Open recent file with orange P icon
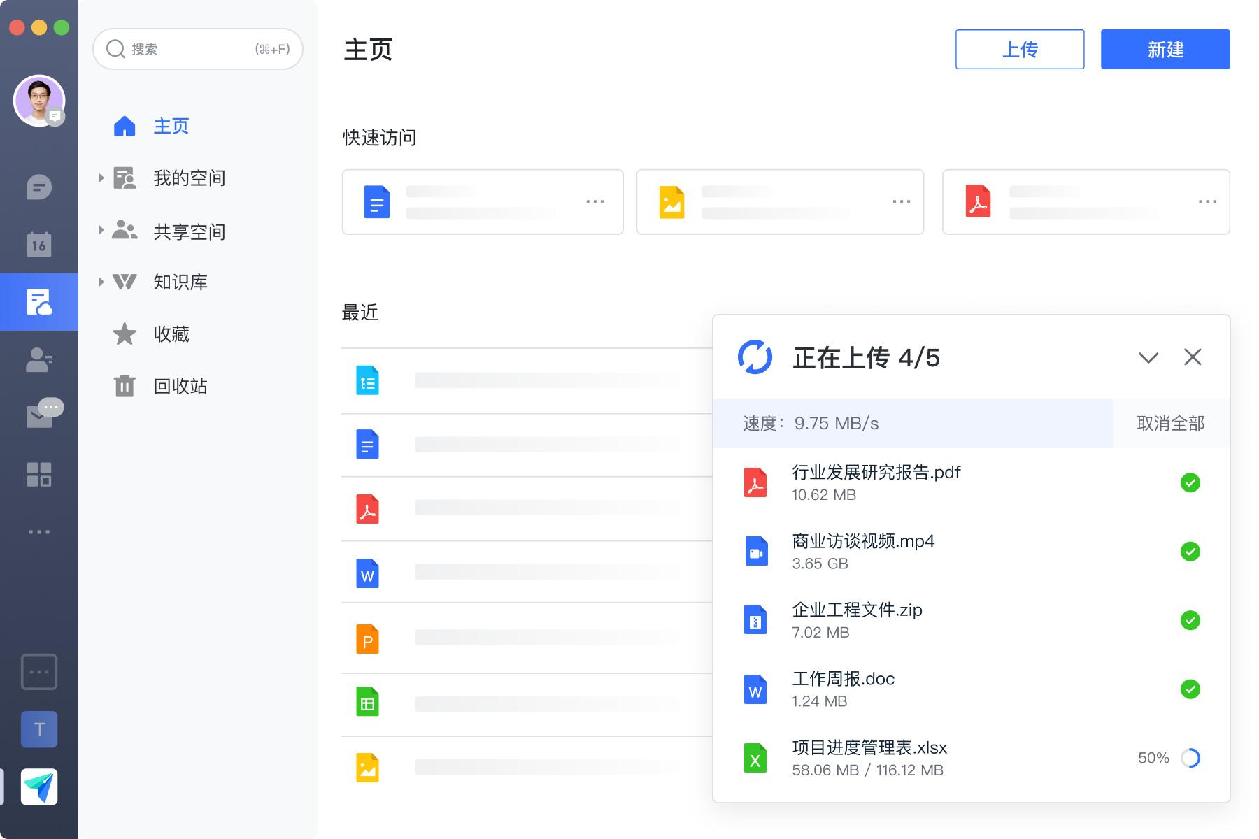The image size is (1259, 839). pyautogui.click(x=368, y=639)
